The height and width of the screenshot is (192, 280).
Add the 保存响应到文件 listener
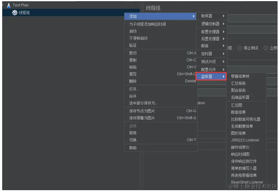[246, 161]
